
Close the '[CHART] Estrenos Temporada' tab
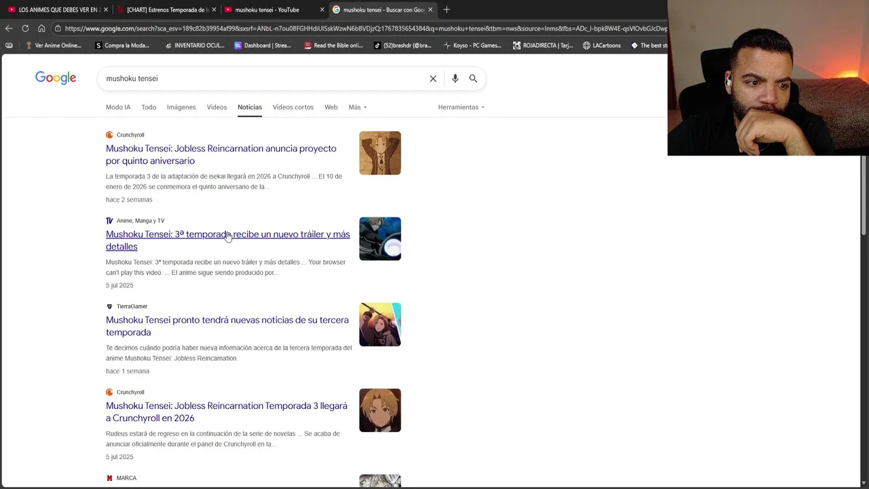click(214, 10)
